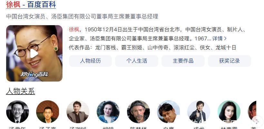Open the sixth avatar in 人物关系 row
This screenshot has height=129, width=264.
pos(168,112)
